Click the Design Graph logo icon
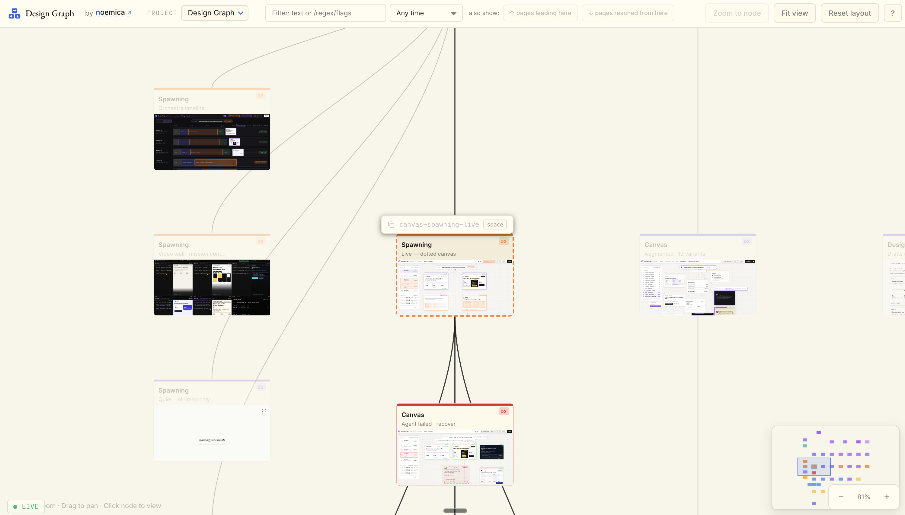The image size is (905, 515). tap(14, 13)
